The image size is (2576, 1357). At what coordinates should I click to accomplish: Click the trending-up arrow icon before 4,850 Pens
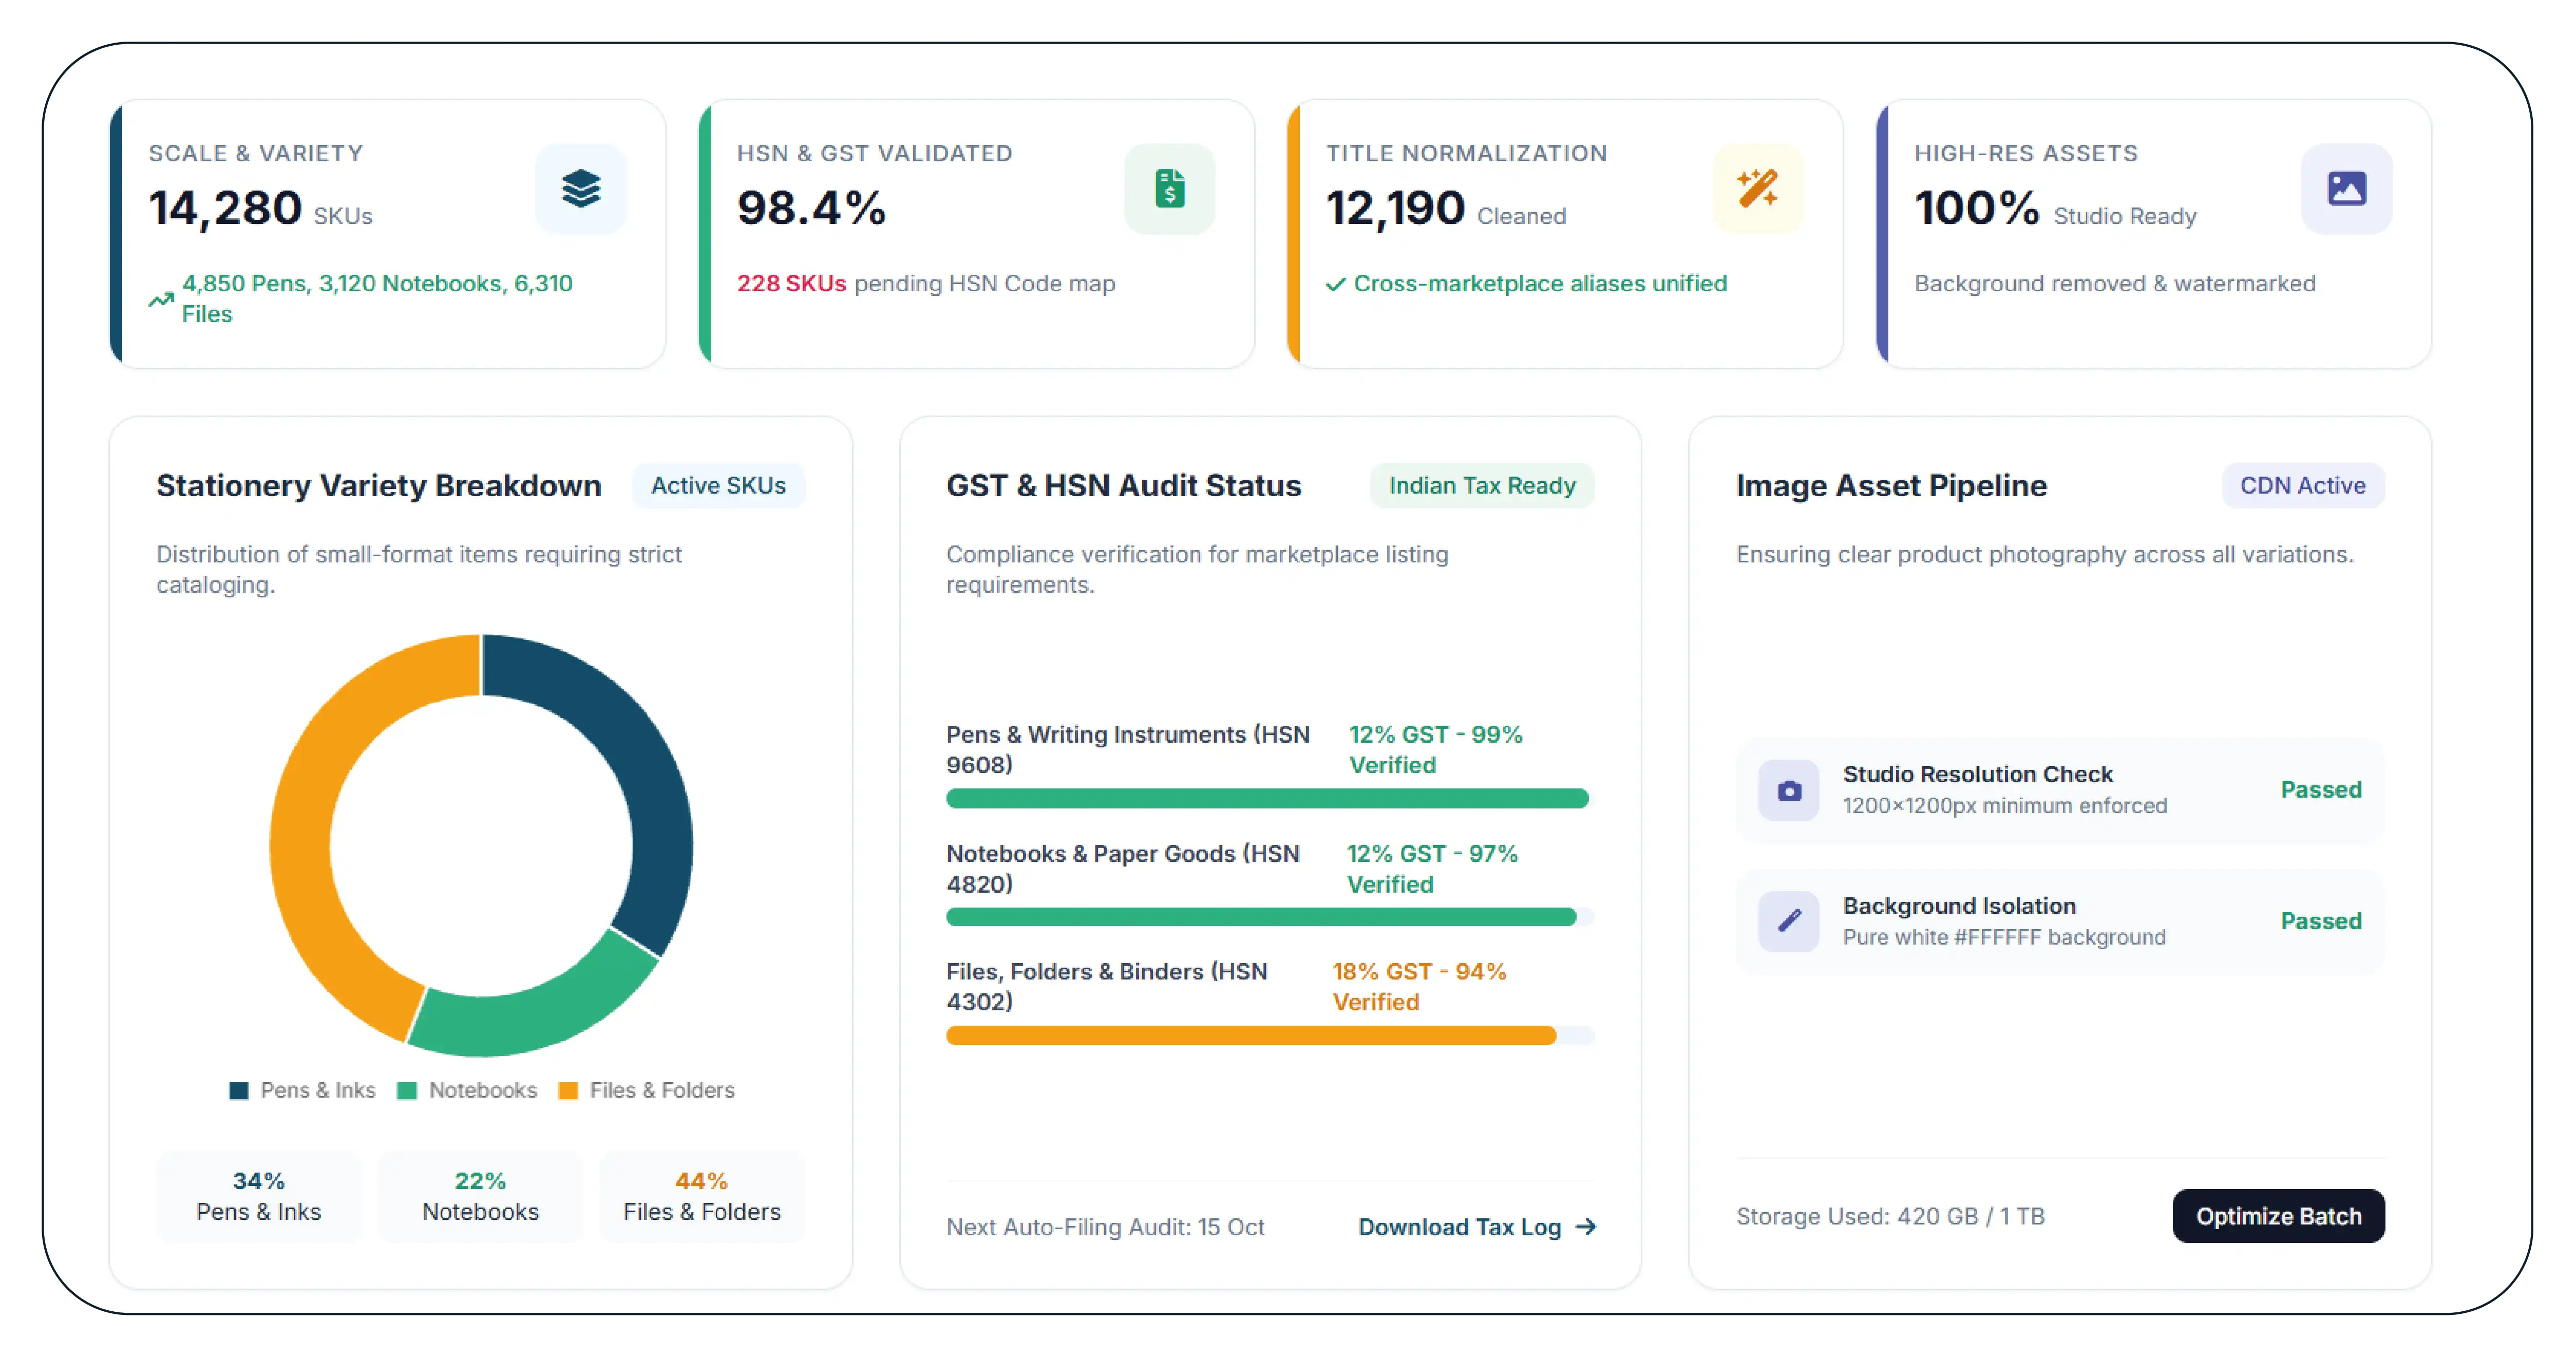(x=161, y=299)
